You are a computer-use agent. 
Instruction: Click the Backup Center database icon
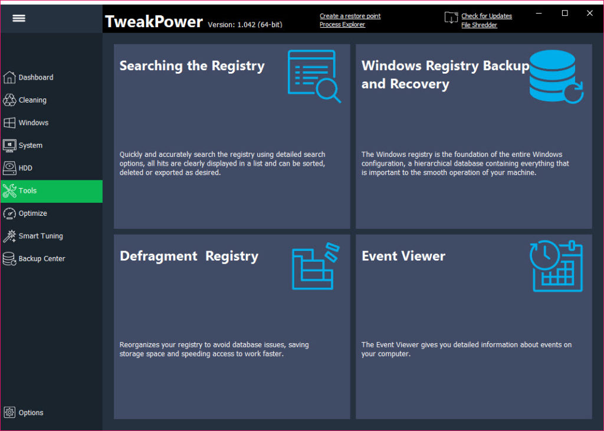click(9, 259)
